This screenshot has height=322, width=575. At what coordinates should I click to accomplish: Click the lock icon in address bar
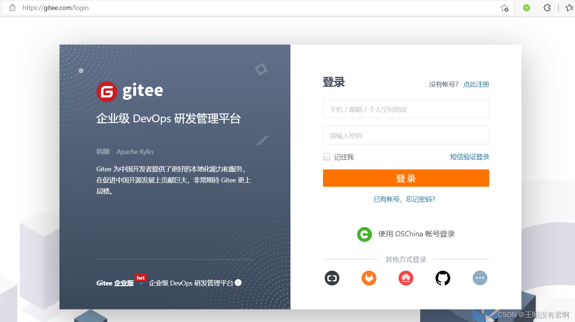point(12,8)
